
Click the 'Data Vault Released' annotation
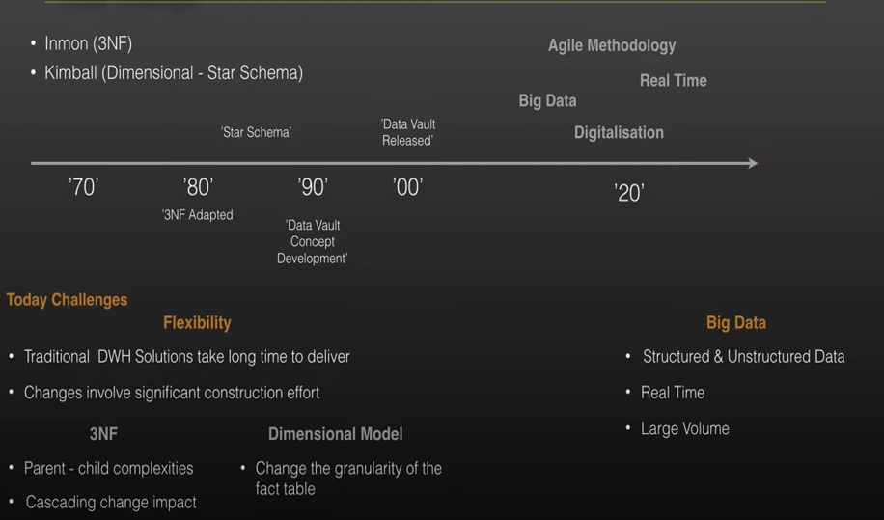(407, 132)
